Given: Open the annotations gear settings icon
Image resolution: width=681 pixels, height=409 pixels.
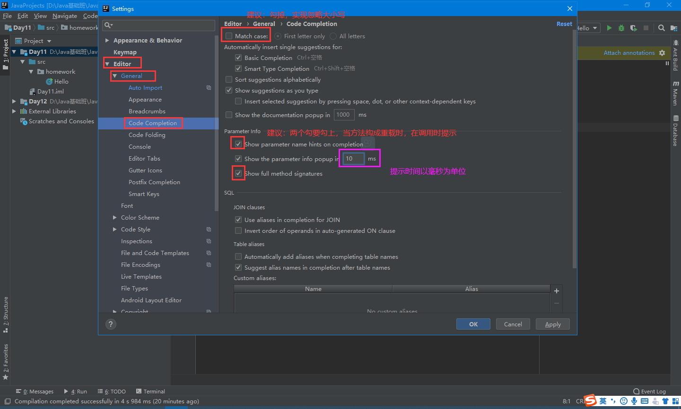Looking at the screenshot, I should pyautogui.click(x=662, y=53).
